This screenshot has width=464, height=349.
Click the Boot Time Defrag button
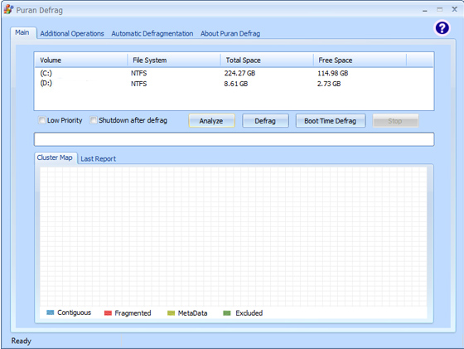point(331,121)
